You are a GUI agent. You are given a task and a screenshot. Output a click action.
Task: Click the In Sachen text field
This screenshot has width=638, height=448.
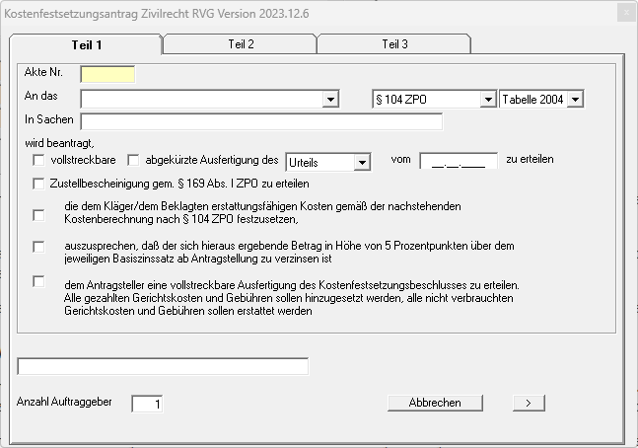click(x=261, y=121)
